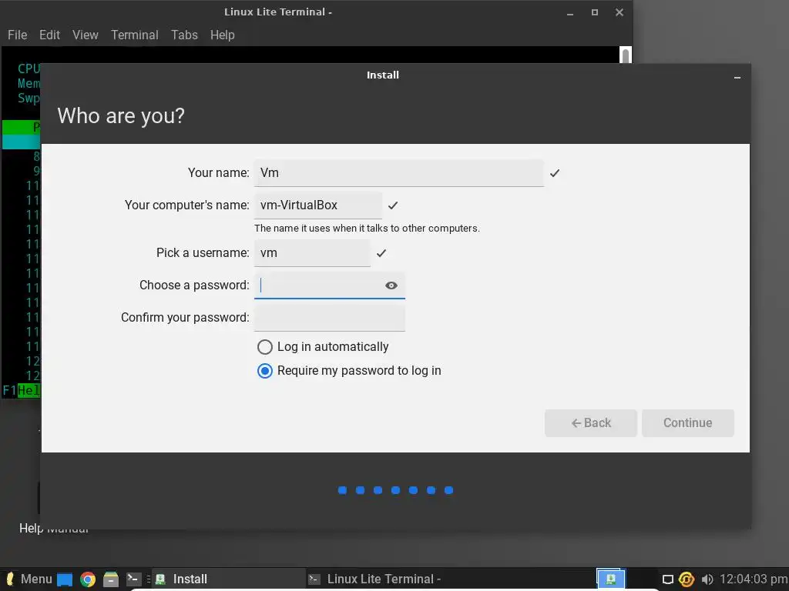Minimize the Install window

(737, 78)
